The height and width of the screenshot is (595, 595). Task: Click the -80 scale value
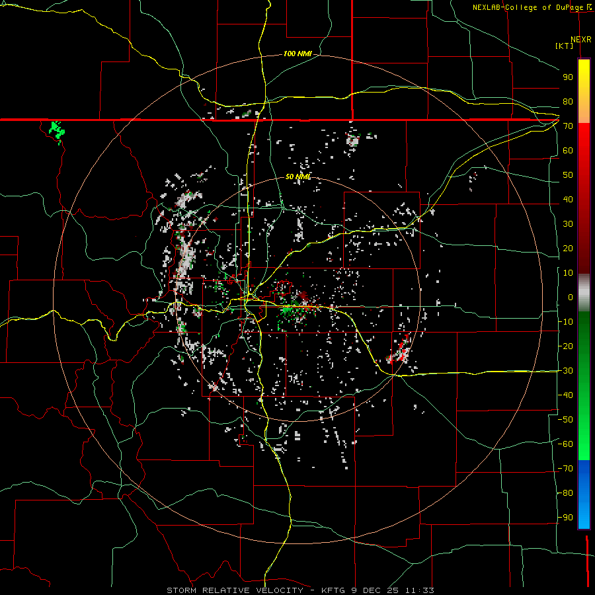[x=565, y=493]
